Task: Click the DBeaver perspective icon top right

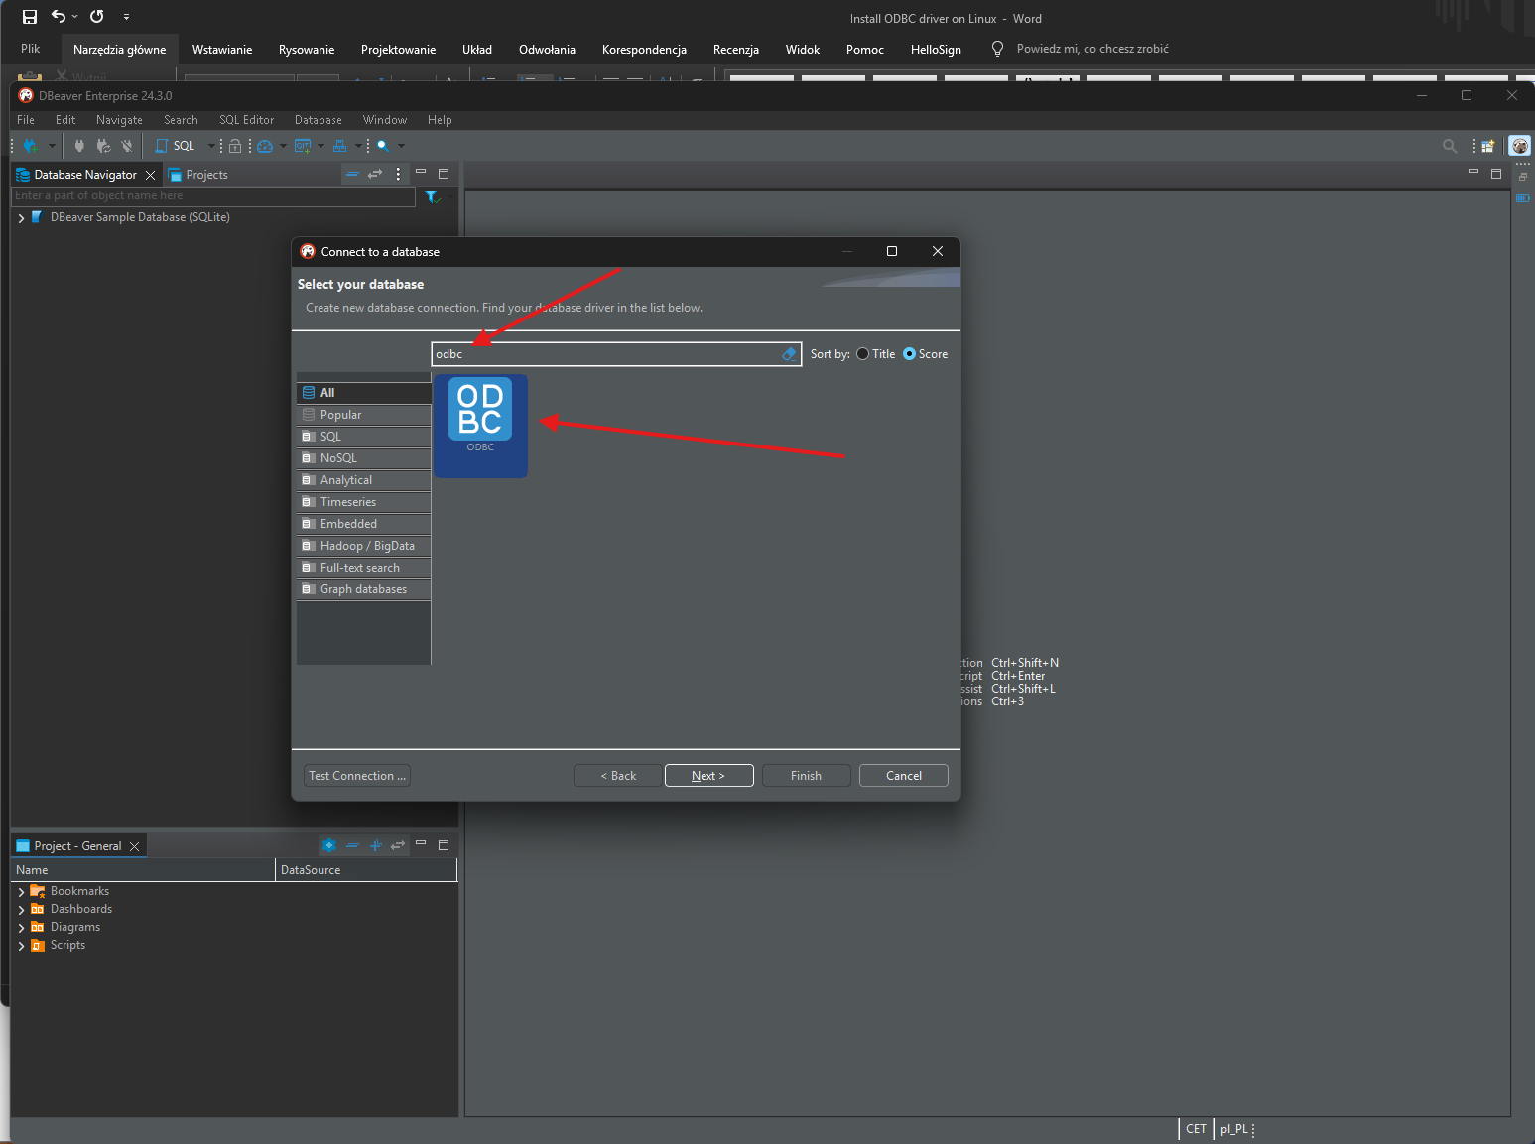Action: [x=1520, y=146]
